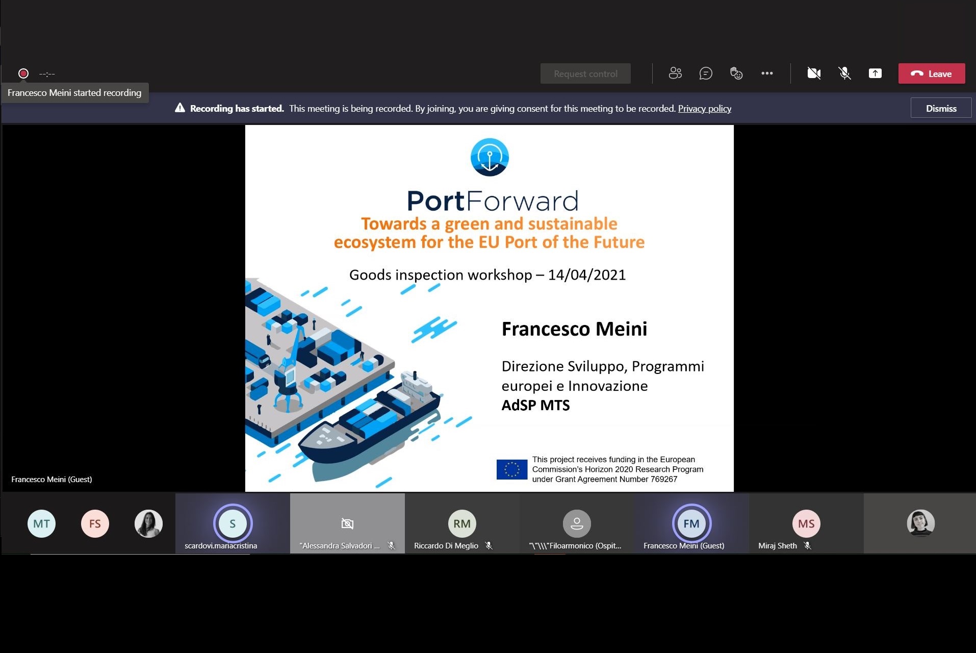Click the disabled Request control button
The image size is (976, 653).
(x=585, y=73)
